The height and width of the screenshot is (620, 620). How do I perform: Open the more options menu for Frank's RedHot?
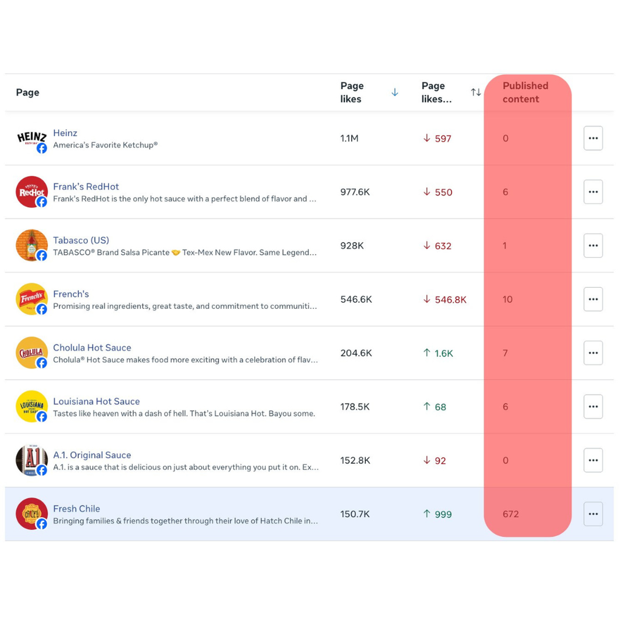tap(593, 192)
